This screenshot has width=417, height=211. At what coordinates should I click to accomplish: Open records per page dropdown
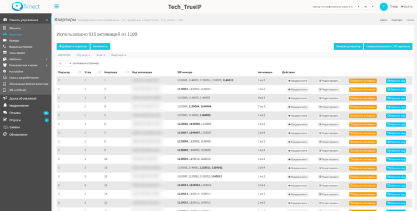[x=64, y=63]
